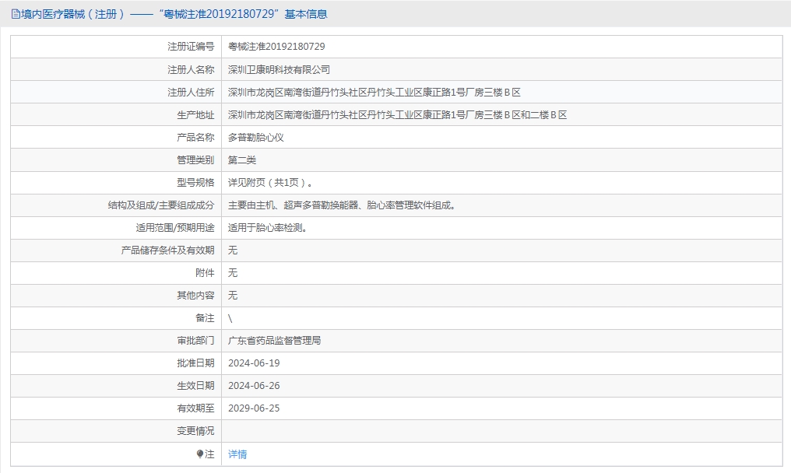This screenshot has width=791, height=473.
Task: Click the 无 value in 附件 row
Action: (233, 273)
